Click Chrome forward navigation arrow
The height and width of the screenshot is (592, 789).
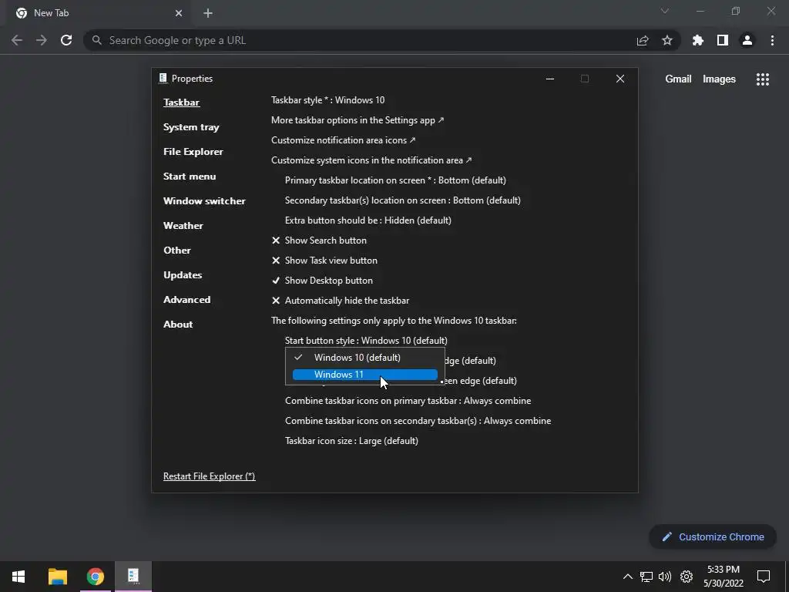tap(42, 40)
